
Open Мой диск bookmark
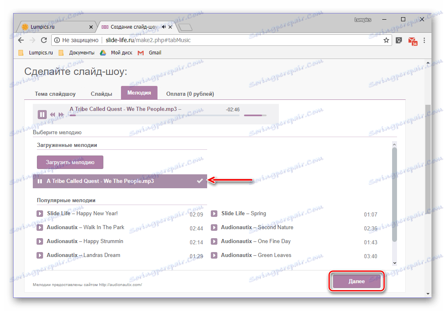[x=116, y=53]
